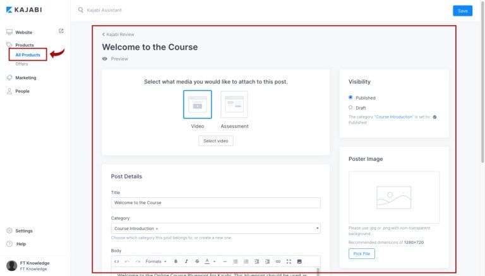485x276 pixels.
Task: Click the FT Knowledge account name
Action: tap(35, 263)
